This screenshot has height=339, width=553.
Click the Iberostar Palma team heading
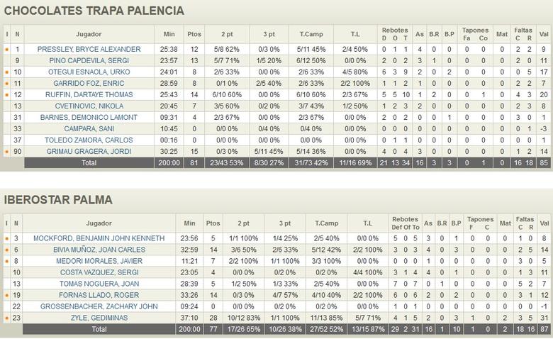[58, 200]
